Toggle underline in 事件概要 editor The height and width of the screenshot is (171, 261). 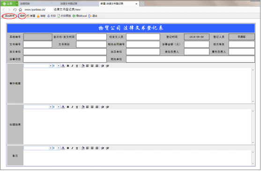pyautogui.click(x=77, y=66)
